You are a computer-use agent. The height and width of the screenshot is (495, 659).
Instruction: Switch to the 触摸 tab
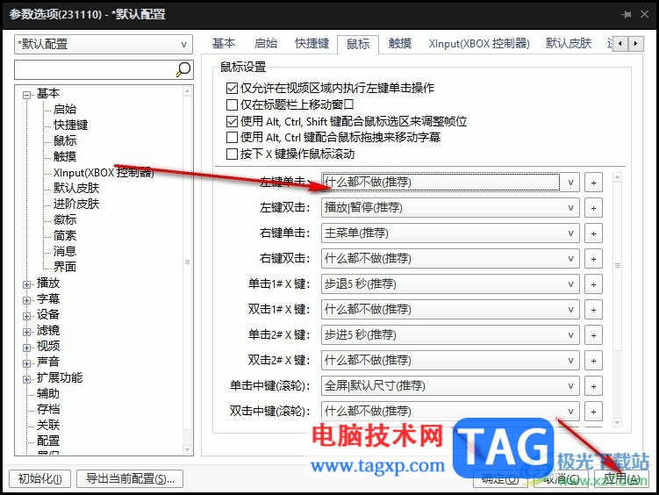(x=400, y=43)
